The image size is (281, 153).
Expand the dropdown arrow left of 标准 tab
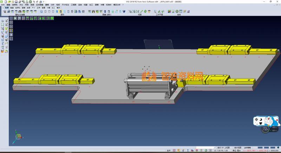click(2, 7)
